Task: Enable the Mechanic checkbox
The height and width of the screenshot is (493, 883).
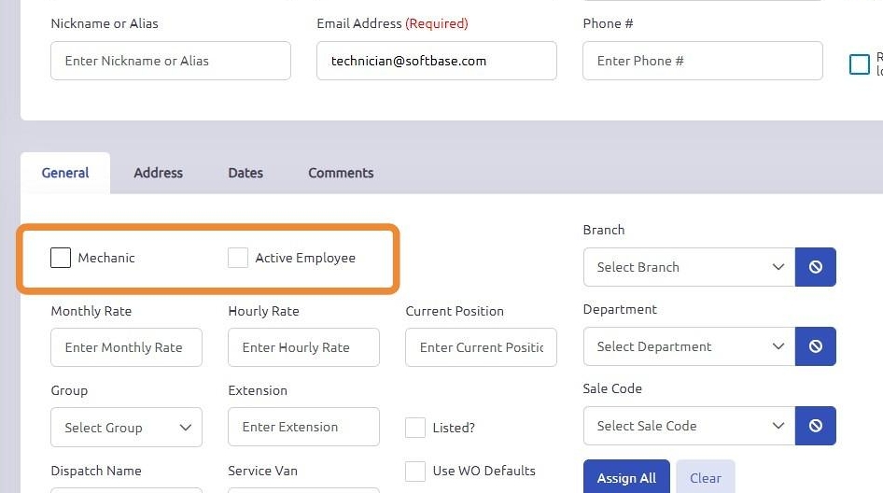Action: (x=61, y=258)
